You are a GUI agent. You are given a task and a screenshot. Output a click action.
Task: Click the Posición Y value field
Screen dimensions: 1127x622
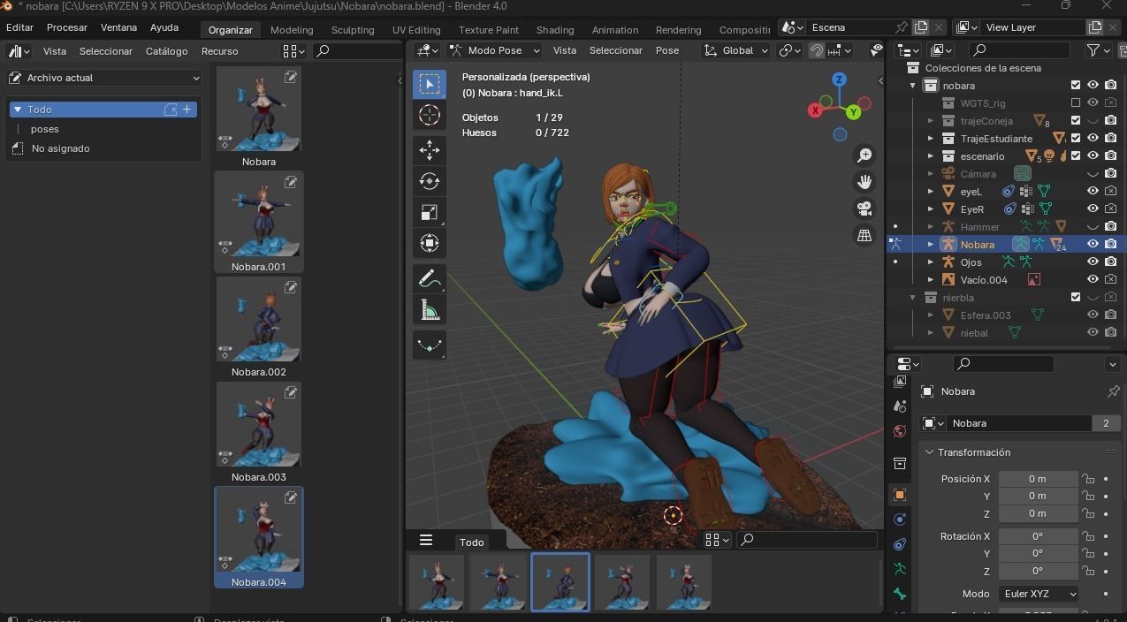point(1038,497)
